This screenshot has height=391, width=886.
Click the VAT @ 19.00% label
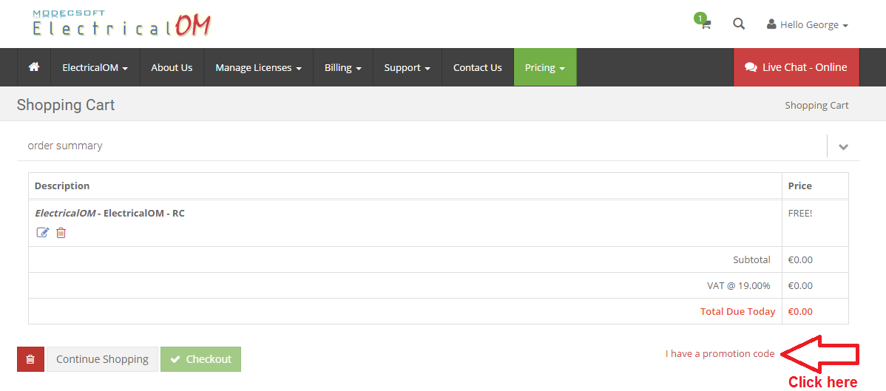(739, 285)
